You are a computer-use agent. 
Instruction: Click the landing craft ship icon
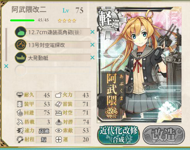click(x=21, y=58)
